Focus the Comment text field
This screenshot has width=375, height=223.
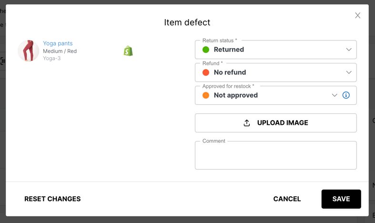275,156
